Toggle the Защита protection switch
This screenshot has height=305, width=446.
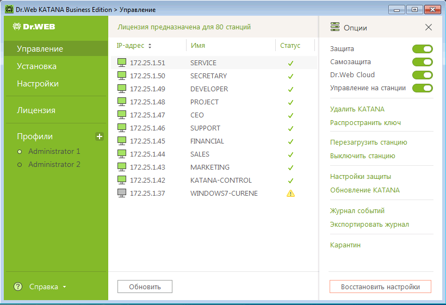[423, 49]
